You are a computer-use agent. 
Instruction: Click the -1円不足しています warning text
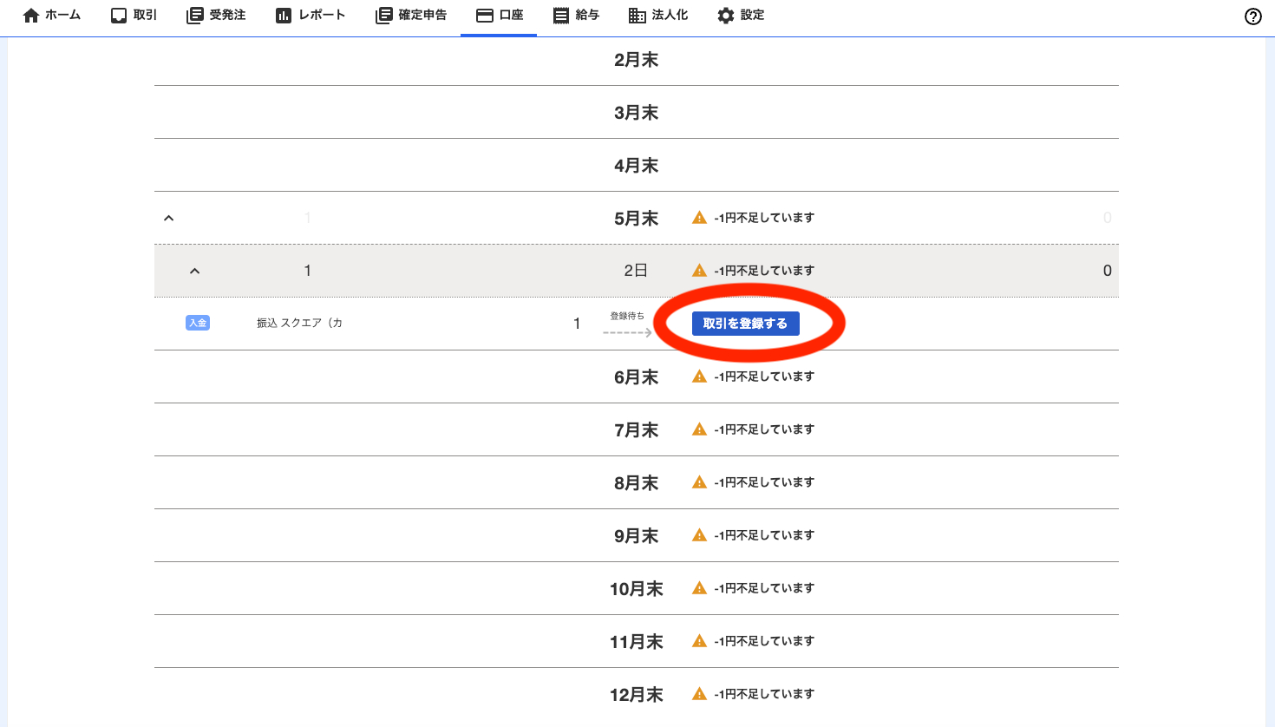tap(765, 218)
